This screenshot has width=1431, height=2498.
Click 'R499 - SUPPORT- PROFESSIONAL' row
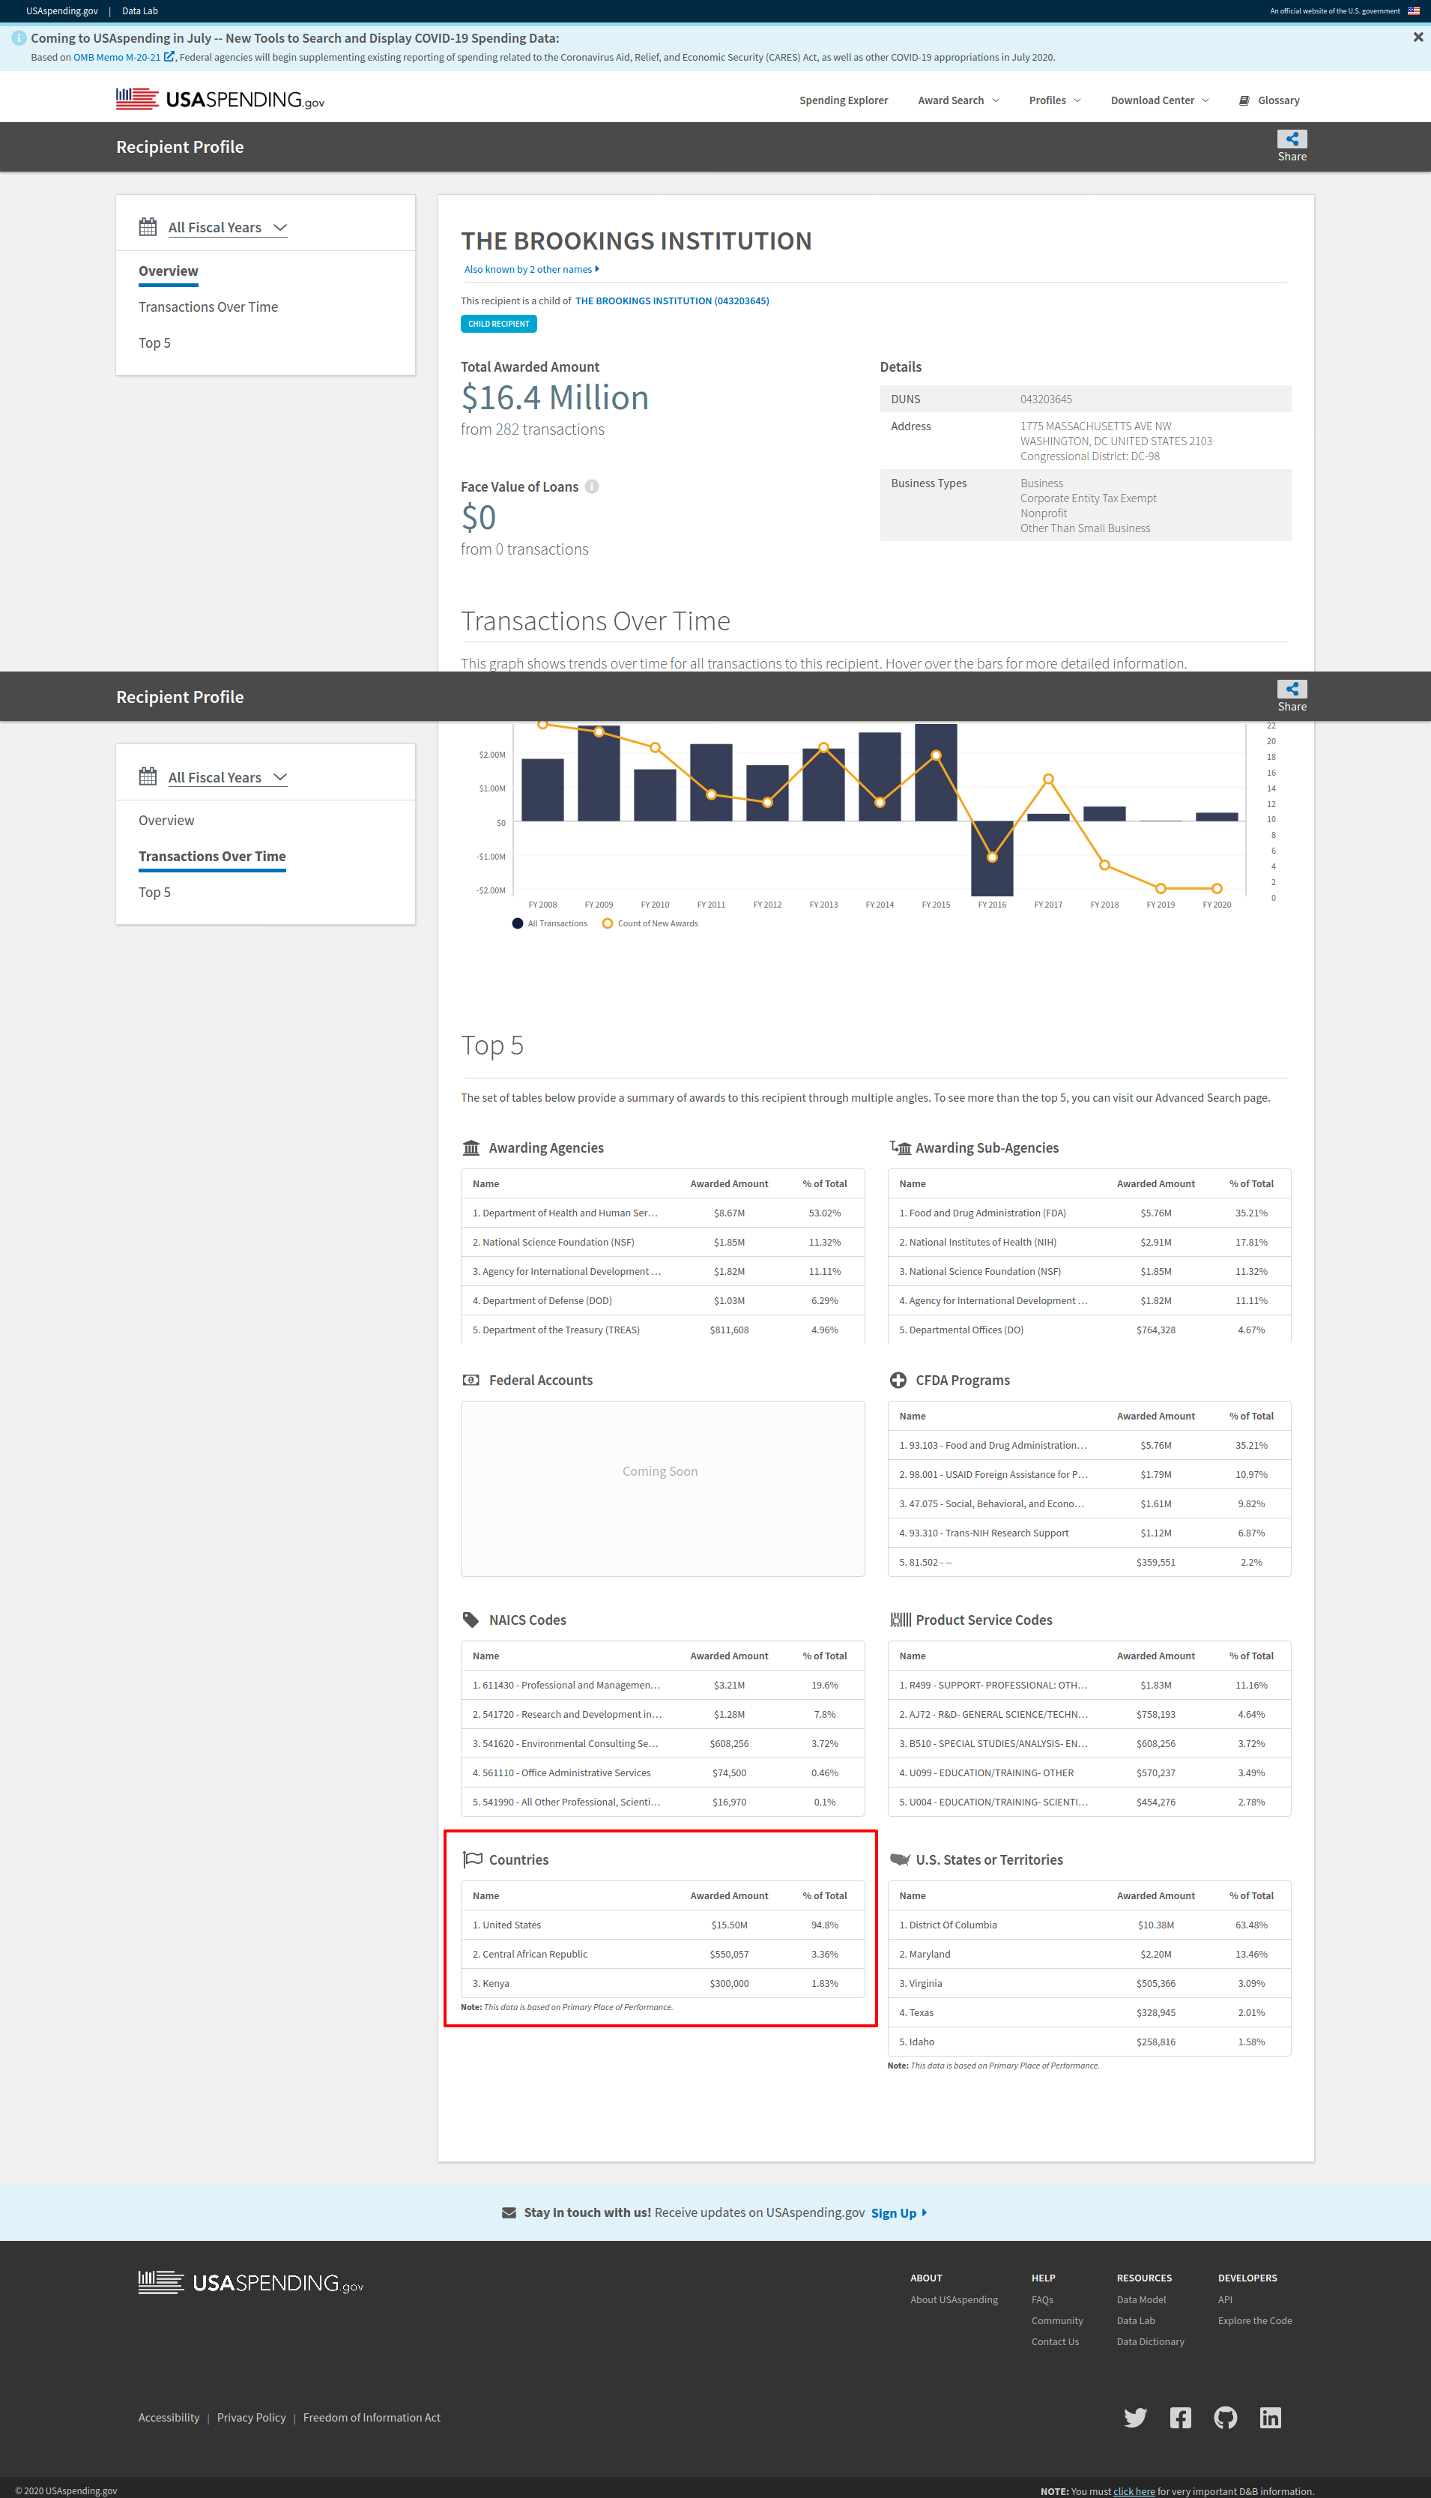coord(1089,1685)
